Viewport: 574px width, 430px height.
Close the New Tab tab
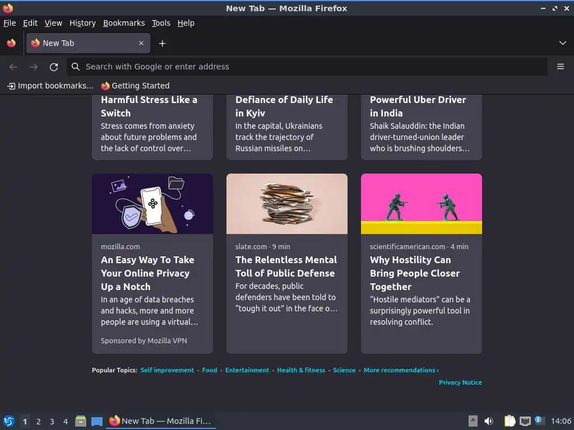[x=141, y=43]
